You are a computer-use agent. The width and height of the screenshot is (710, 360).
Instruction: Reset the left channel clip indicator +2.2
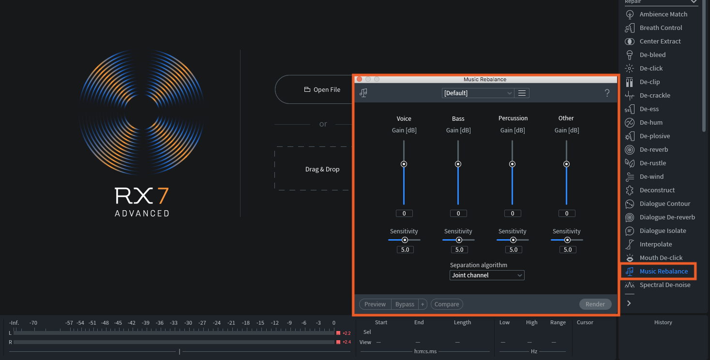coord(343,333)
